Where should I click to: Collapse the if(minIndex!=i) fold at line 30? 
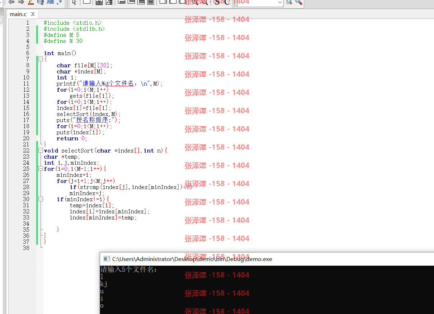point(41,199)
